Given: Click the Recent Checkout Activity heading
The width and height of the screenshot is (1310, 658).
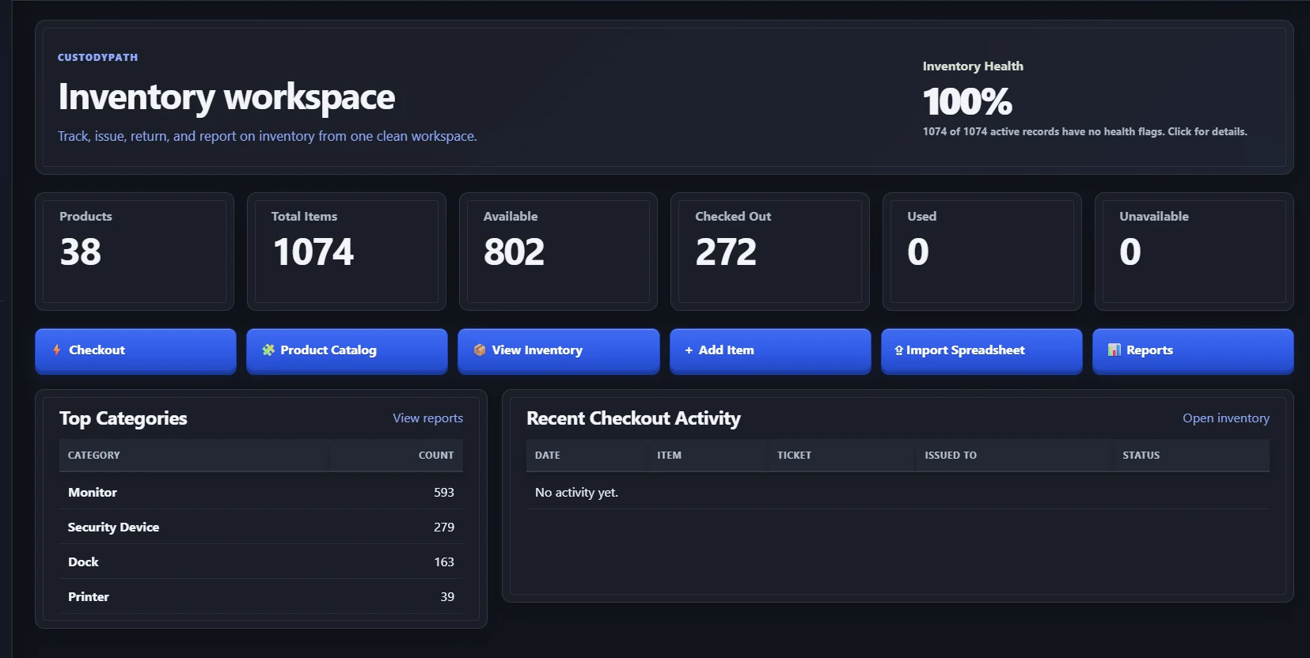Looking at the screenshot, I should [633, 418].
